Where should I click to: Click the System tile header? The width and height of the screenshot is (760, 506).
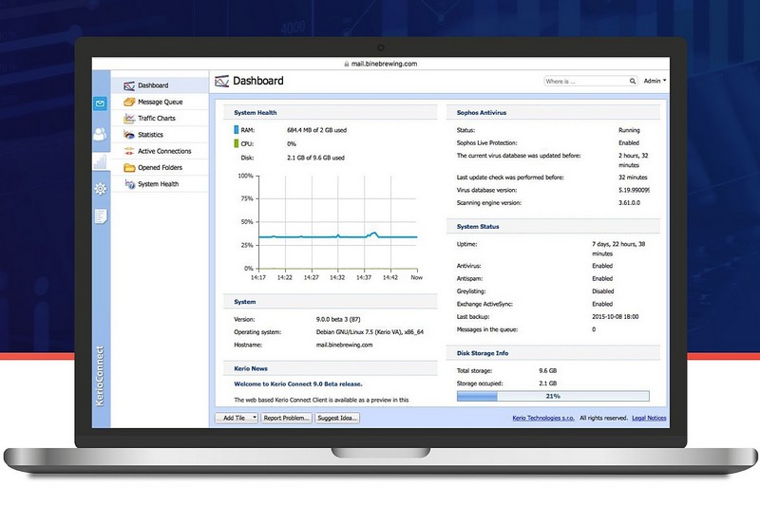pyautogui.click(x=330, y=302)
